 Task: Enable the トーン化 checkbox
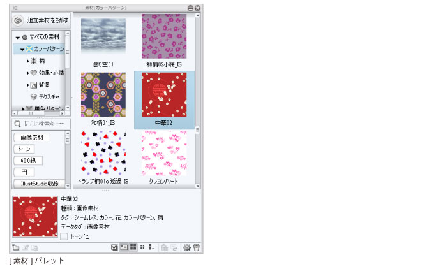point(64,236)
